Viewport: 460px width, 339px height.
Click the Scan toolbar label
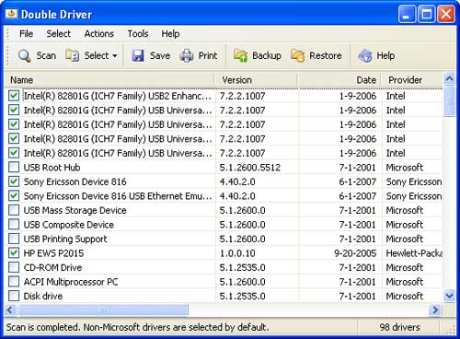coord(46,55)
